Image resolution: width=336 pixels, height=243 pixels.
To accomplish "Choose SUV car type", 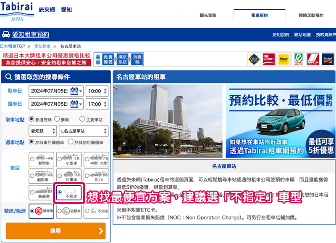I will [97, 176].
